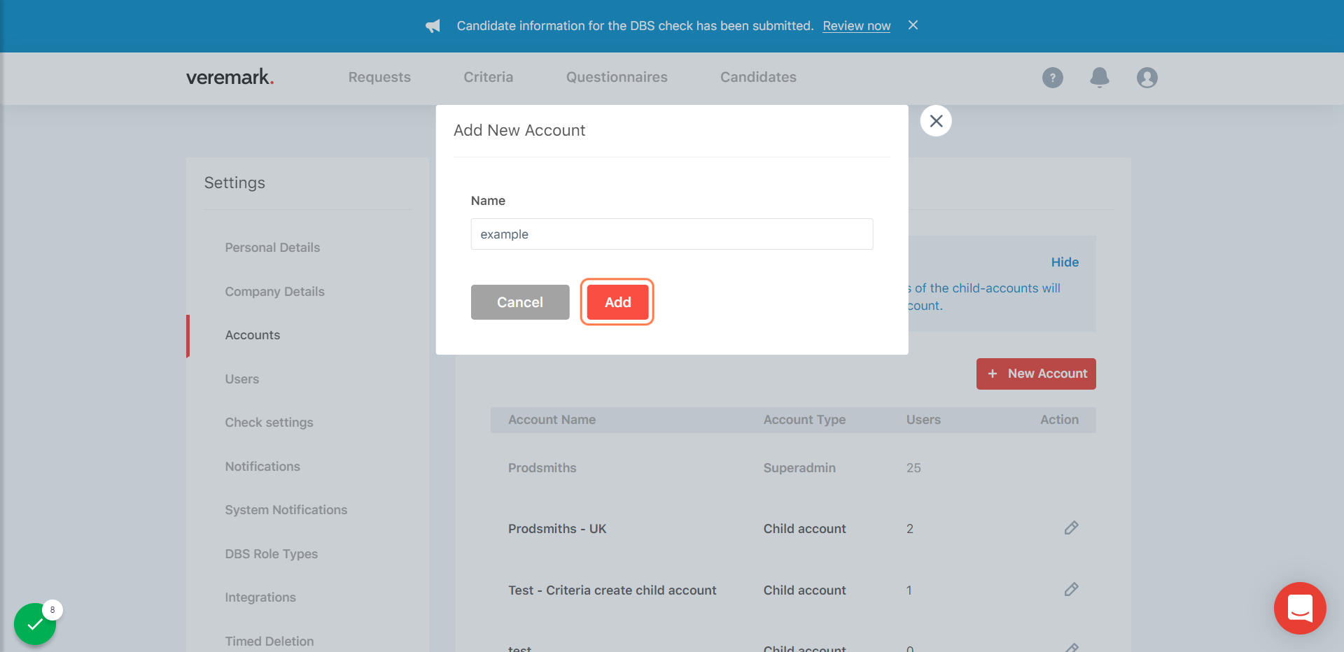1344x652 pixels.
Task: Dismiss the DBS check banner
Action: tap(913, 25)
